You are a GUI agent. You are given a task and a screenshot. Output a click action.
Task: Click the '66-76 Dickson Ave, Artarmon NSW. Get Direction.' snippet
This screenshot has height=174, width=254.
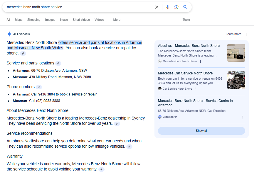click(192, 111)
